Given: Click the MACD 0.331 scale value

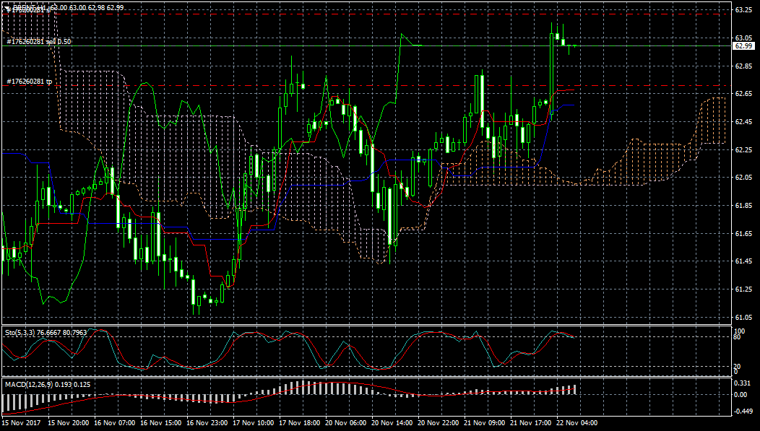Looking at the screenshot, I should [742, 383].
